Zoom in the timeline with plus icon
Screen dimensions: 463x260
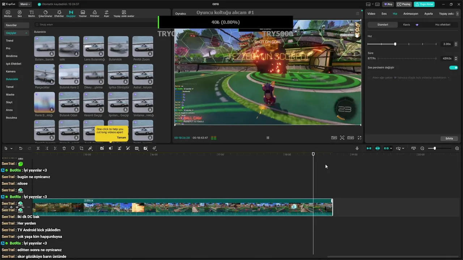(457, 148)
